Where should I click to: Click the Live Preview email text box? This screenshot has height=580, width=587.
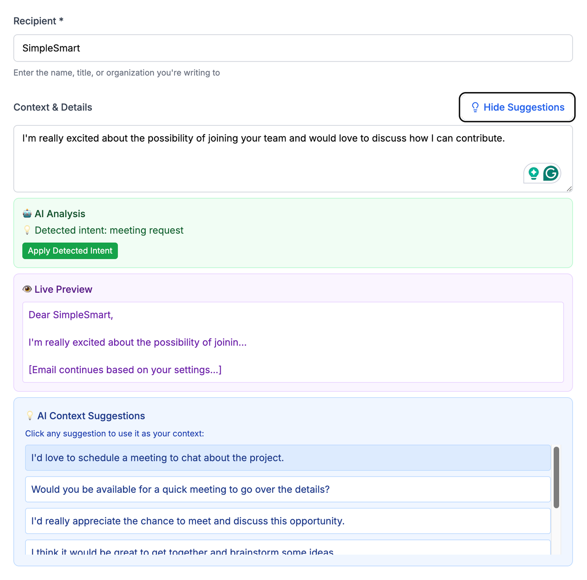coord(293,342)
